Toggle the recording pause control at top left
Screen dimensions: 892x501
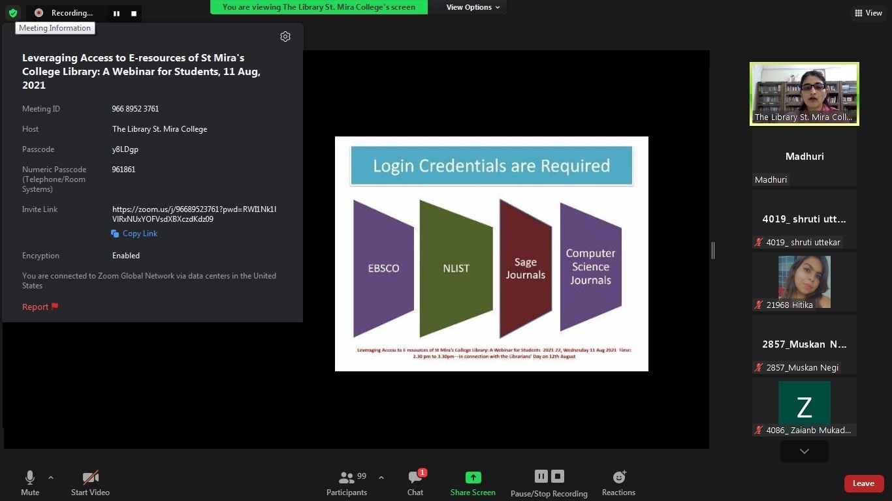[115, 13]
